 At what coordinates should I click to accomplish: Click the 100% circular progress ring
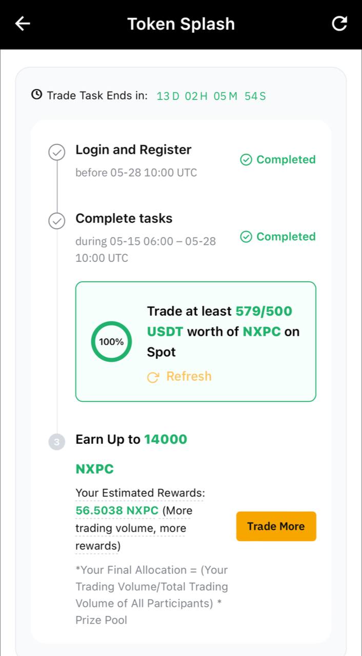click(x=111, y=342)
